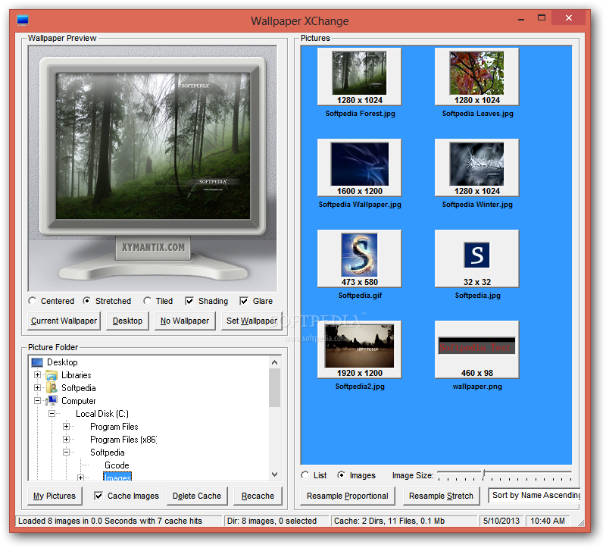
Task: Click Delete Cache button
Action: [197, 496]
